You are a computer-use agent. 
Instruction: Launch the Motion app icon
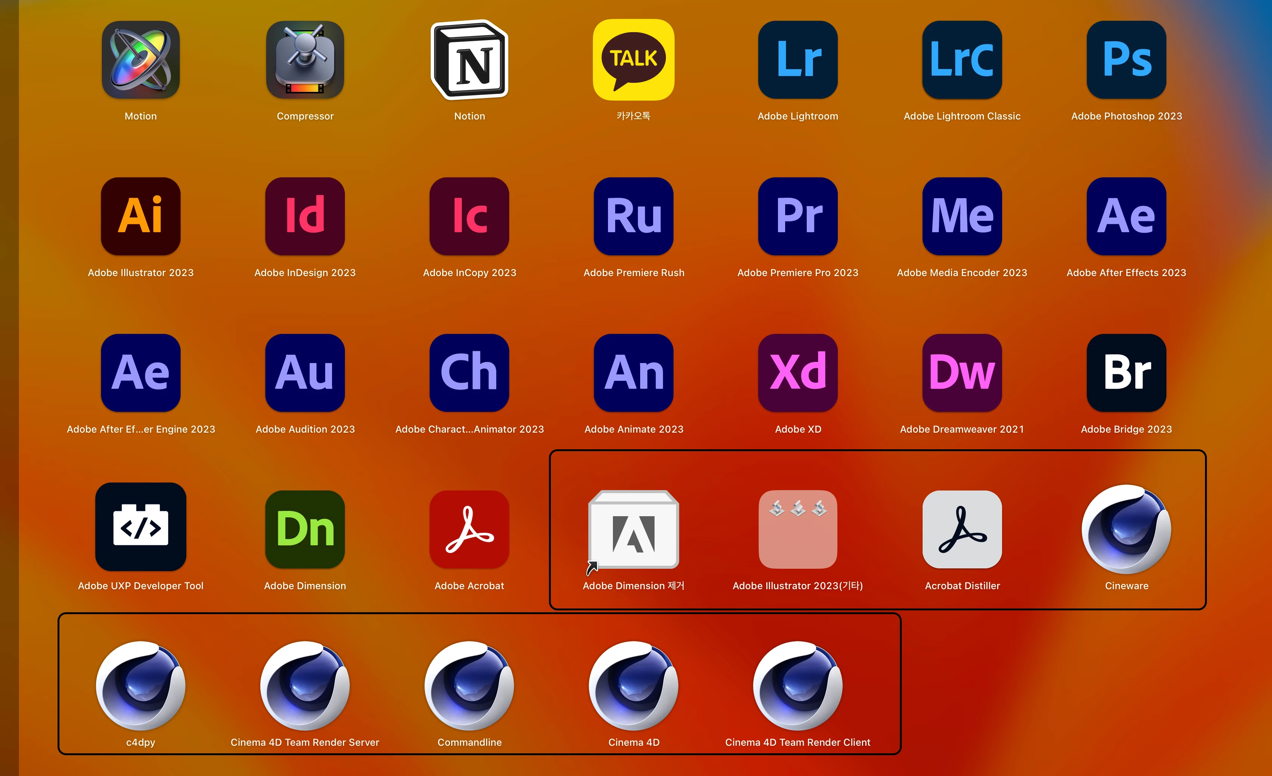coord(140,61)
